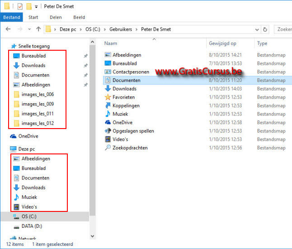The width and height of the screenshot is (292, 249).
Task: Click the Forward navigation arrow
Action: (x=20, y=29)
